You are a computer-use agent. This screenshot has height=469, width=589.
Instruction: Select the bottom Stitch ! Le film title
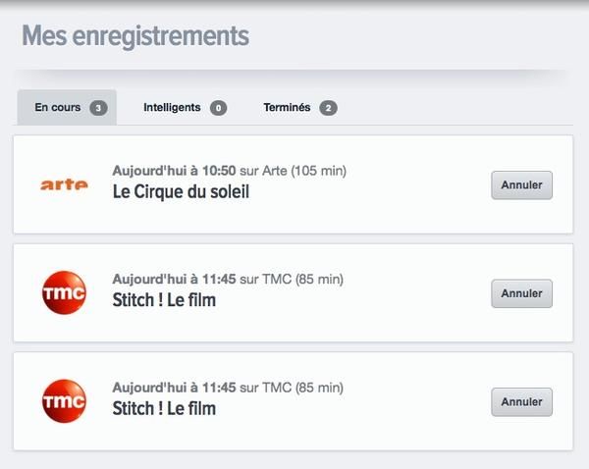coord(164,408)
